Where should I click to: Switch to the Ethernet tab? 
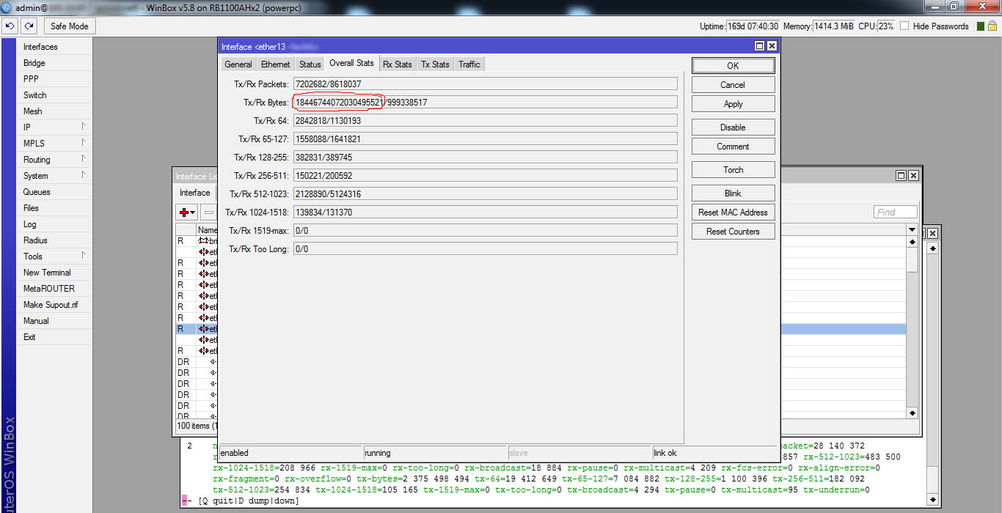pos(276,64)
